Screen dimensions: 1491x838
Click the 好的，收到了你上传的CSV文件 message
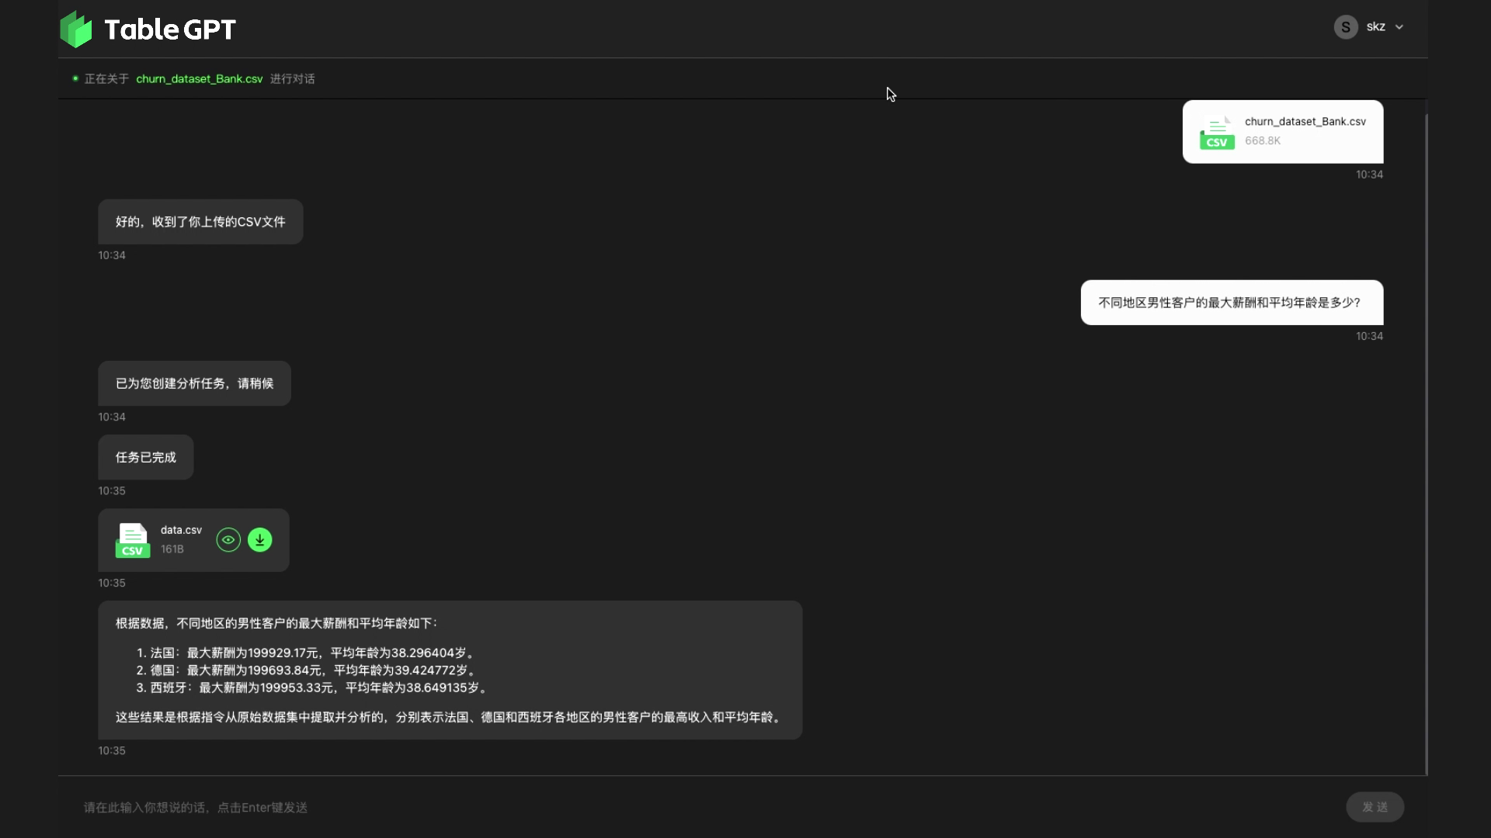[200, 222]
